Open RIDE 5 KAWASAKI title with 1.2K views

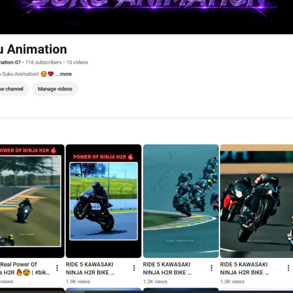coord(167,268)
